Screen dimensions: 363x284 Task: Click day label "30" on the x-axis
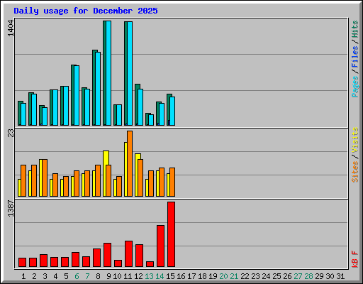(330, 276)
